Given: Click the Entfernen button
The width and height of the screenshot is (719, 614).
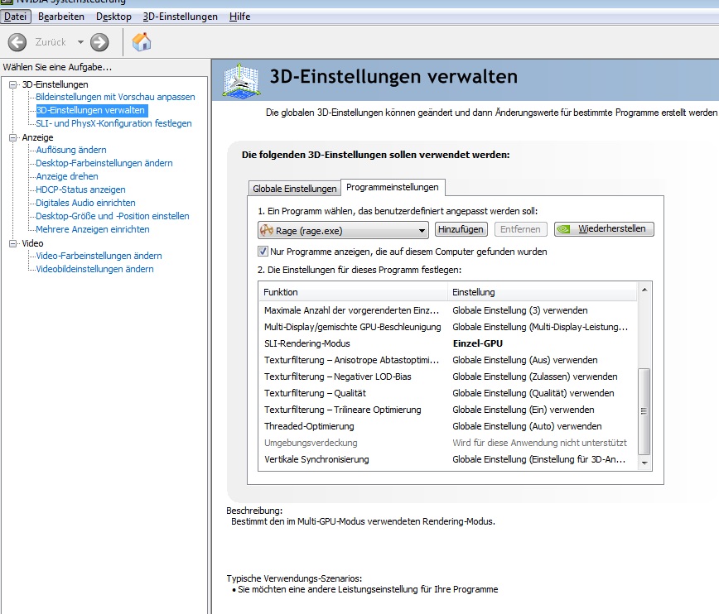Looking at the screenshot, I should 520,229.
